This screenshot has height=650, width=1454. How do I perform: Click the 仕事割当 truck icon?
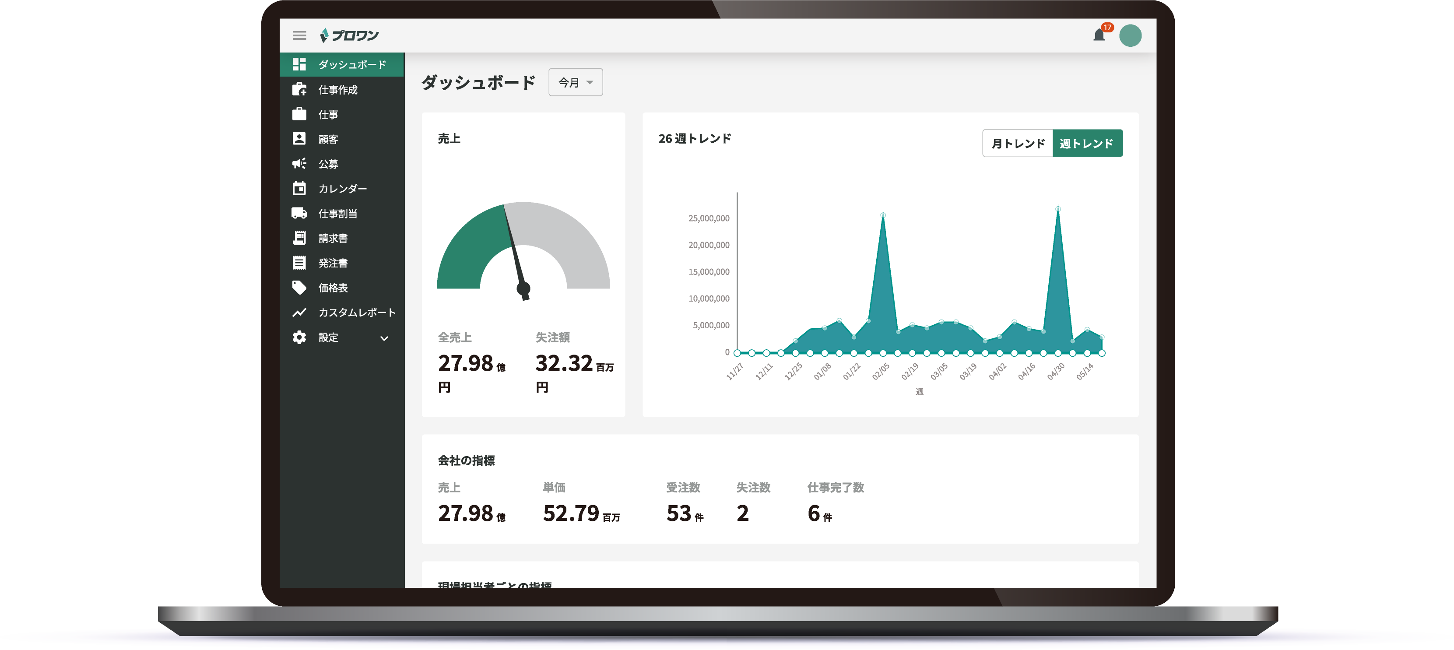299,213
